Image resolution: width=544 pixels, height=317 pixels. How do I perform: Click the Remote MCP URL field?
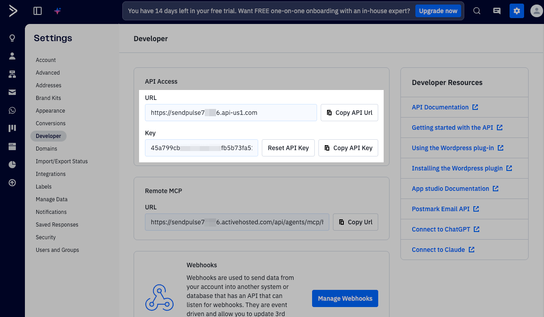(x=237, y=222)
